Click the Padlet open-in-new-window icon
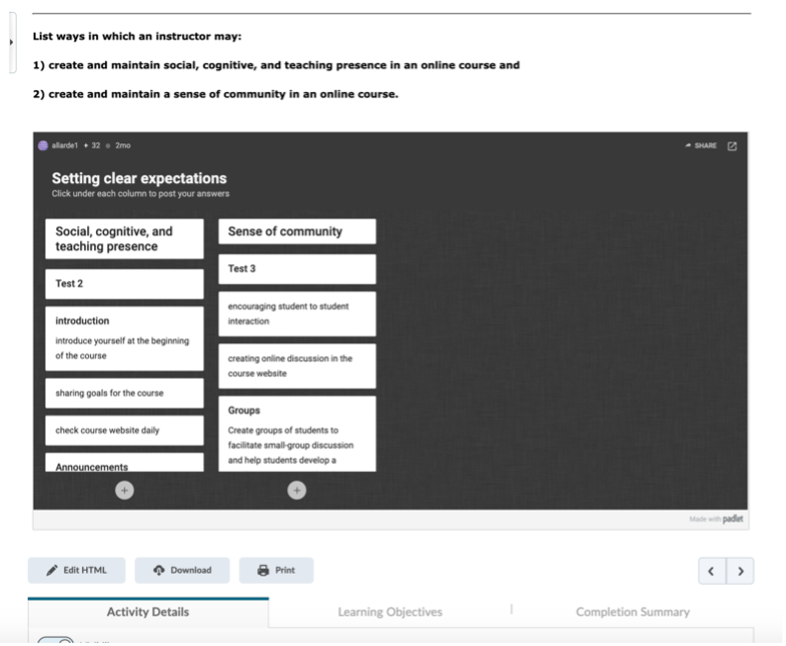Screen dimensions: 786x646 point(732,145)
